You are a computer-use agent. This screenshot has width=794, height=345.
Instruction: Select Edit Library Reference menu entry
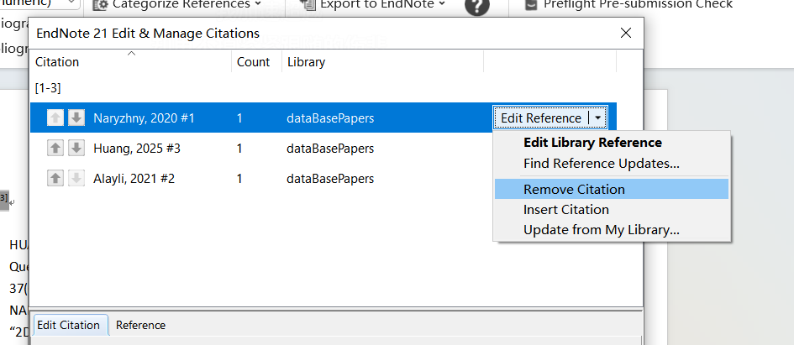pyautogui.click(x=592, y=143)
